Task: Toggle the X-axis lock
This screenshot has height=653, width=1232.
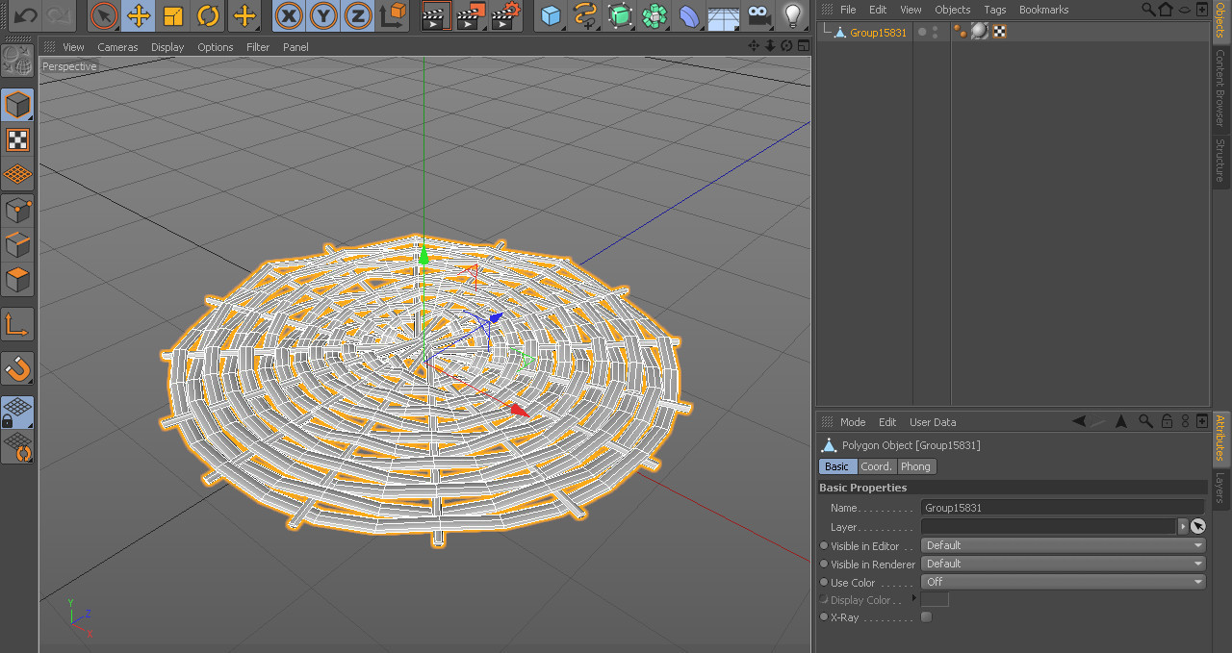Action: pyautogui.click(x=289, y=15)
